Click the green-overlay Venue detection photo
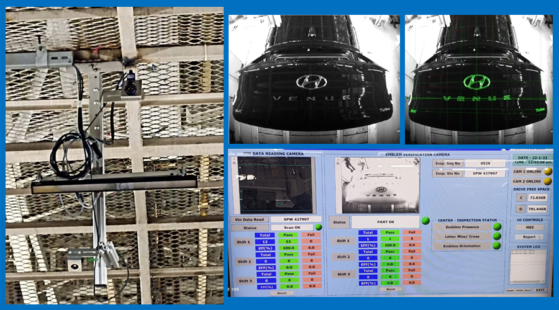Viewport: 559px width, 310px height. click(x=479, y=79)
